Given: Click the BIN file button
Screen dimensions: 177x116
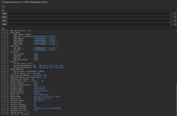Looking at the screenshot, I should click(4, 24).
